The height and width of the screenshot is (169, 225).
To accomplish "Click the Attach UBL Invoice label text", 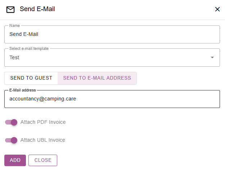I will click(x=43, y=140).
